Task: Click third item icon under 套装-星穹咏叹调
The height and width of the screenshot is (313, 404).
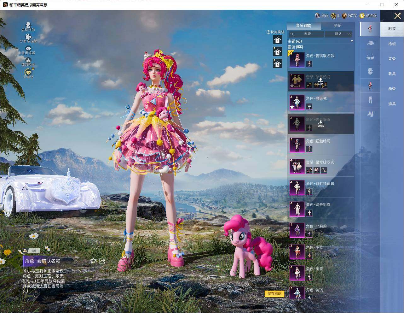Action: pyautogui.click(x=324, y=170)
